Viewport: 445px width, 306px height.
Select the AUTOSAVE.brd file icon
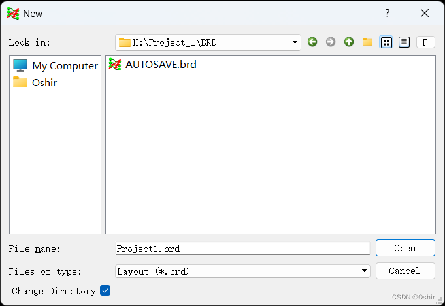coord(116,65)
